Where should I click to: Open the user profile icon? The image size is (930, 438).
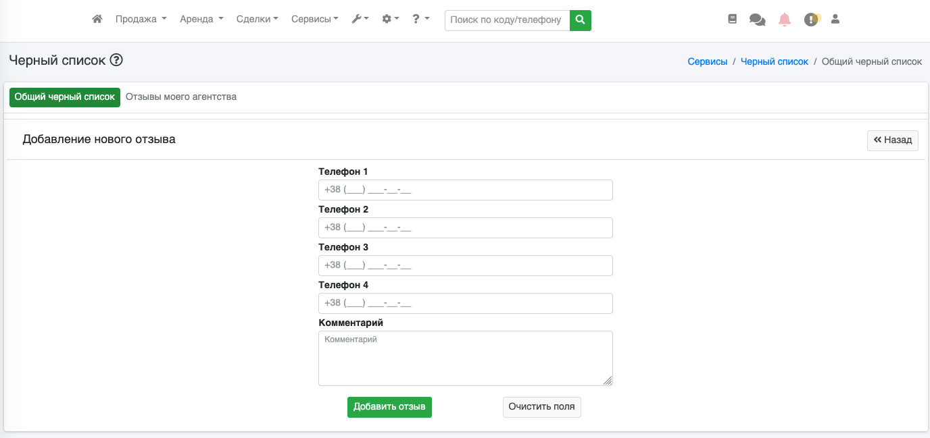pyautogui.click(x=835, y=20)
